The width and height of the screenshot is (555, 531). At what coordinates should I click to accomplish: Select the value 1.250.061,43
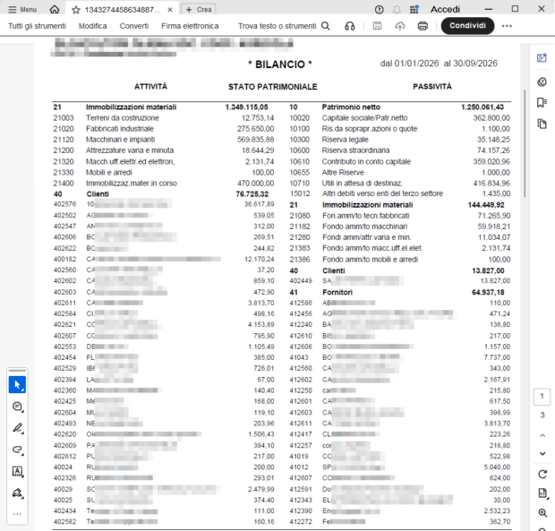(x=482, y=107)
